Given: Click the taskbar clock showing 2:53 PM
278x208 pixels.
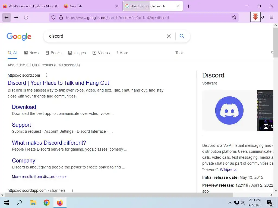Looking at the screenshot, I should point(255,203).
